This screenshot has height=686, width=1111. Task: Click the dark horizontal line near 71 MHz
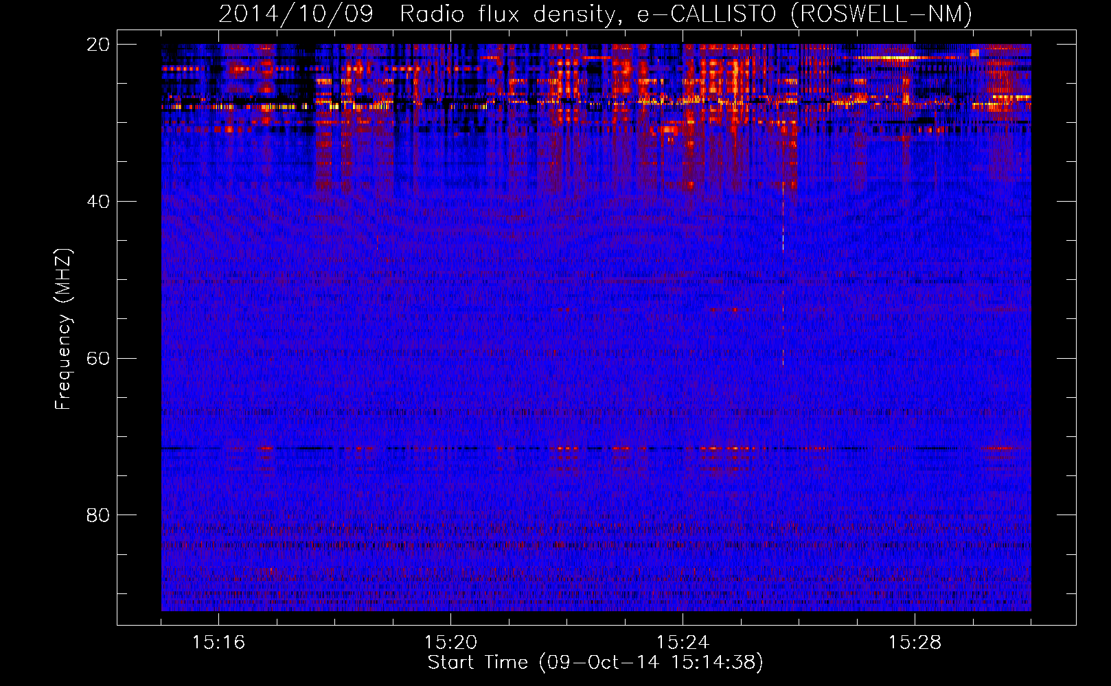[596, 448]
